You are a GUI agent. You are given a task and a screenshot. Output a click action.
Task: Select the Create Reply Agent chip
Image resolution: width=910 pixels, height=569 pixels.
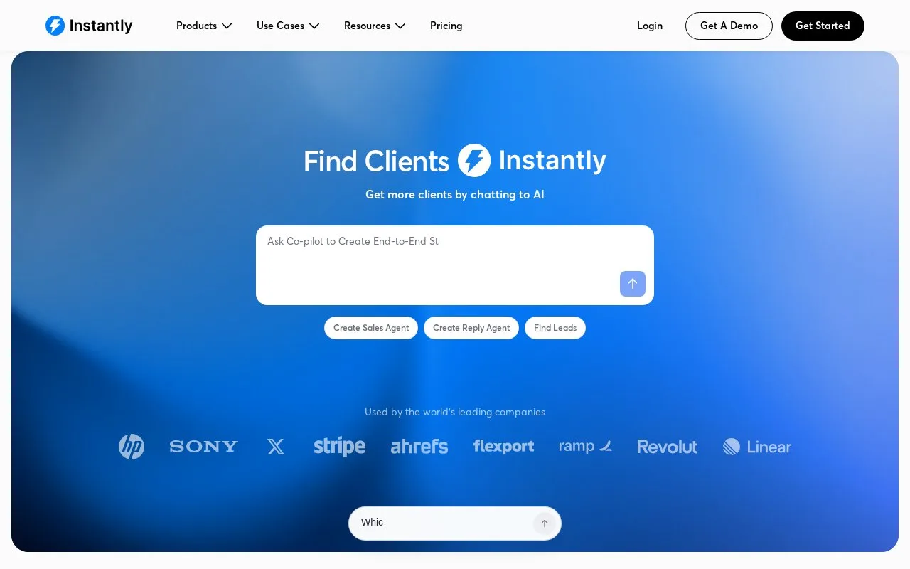pos(471,328)
